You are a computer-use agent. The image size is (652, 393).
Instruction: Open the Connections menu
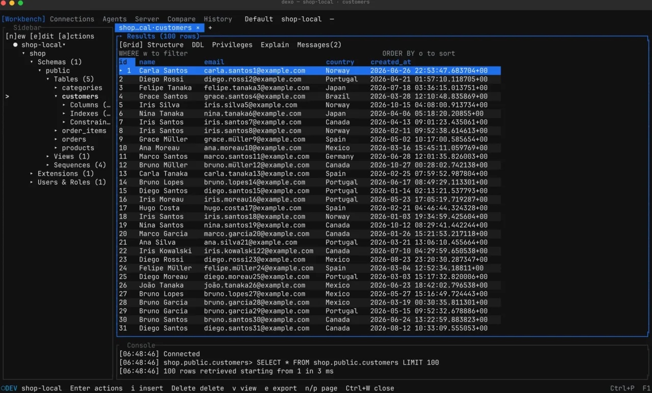coord(72,19)
